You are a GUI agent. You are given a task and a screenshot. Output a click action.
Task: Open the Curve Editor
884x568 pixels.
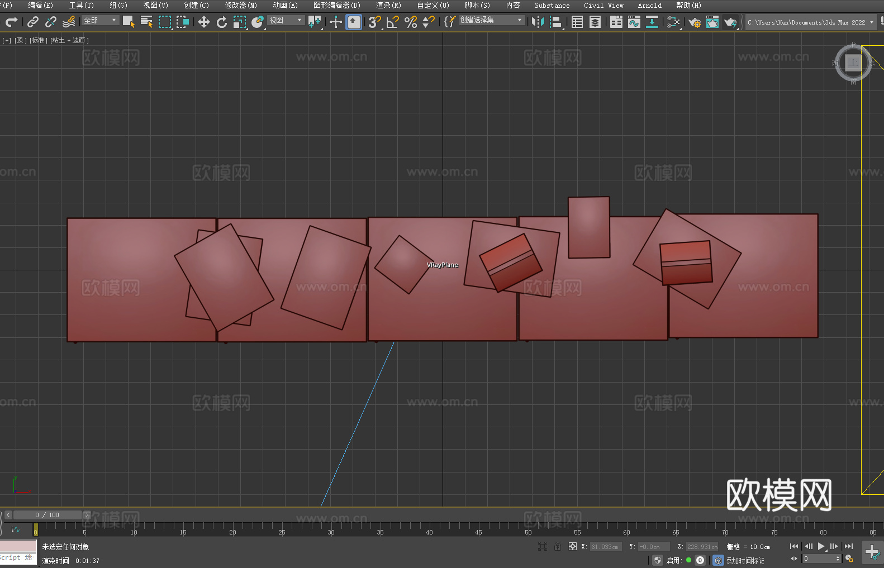[x=634, y=22]
